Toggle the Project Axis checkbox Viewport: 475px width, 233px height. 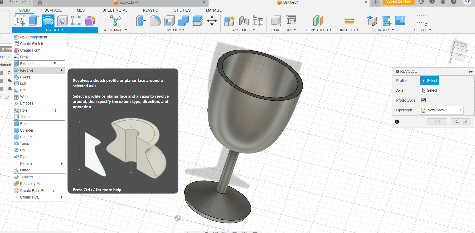[424, 100]
